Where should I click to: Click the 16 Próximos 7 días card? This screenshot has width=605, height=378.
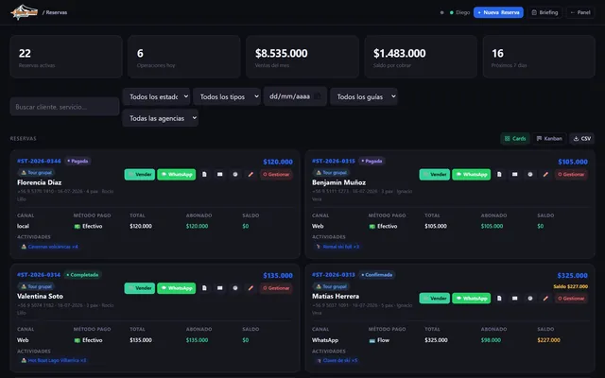[x=539, y=57]
